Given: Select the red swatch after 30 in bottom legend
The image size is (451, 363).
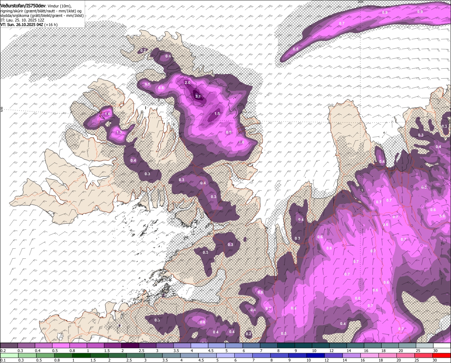Looking at the screenshot, I should (442, 356).
